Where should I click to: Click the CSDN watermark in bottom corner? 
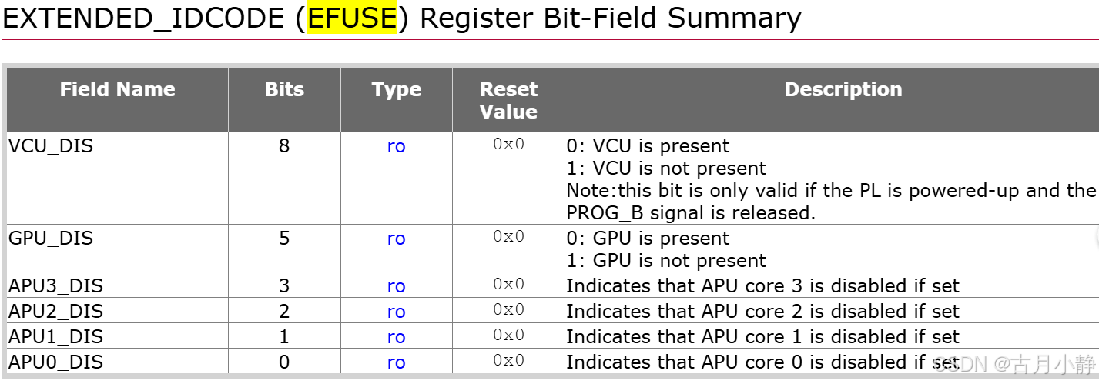coord(1014,364)
